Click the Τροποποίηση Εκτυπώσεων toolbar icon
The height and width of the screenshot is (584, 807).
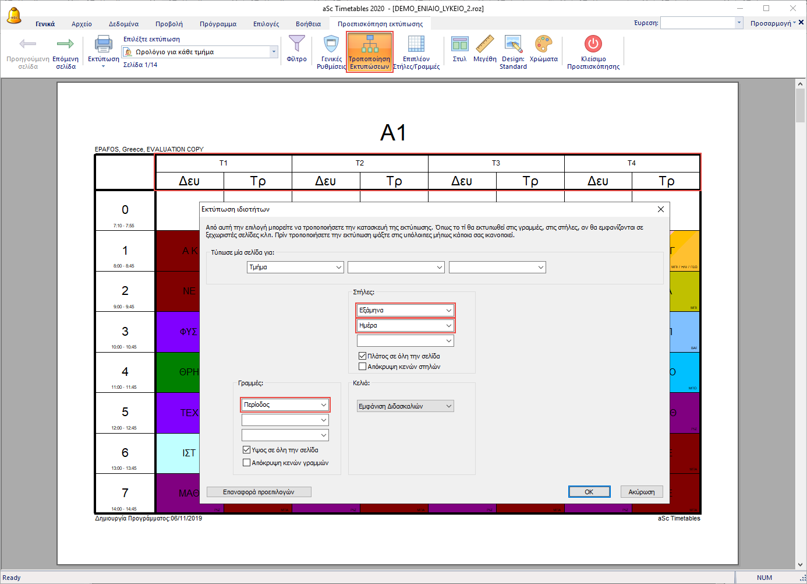click(x=370, y=44)
